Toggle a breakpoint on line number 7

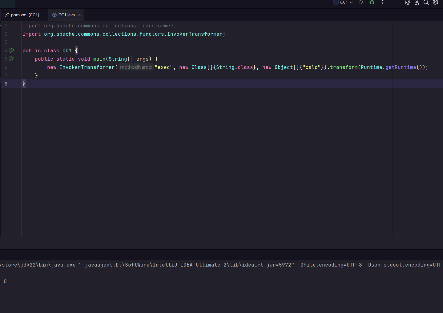[6, 75]
